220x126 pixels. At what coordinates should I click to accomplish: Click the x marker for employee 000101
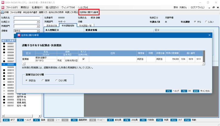pyautogui.click(x=4, y=106)
